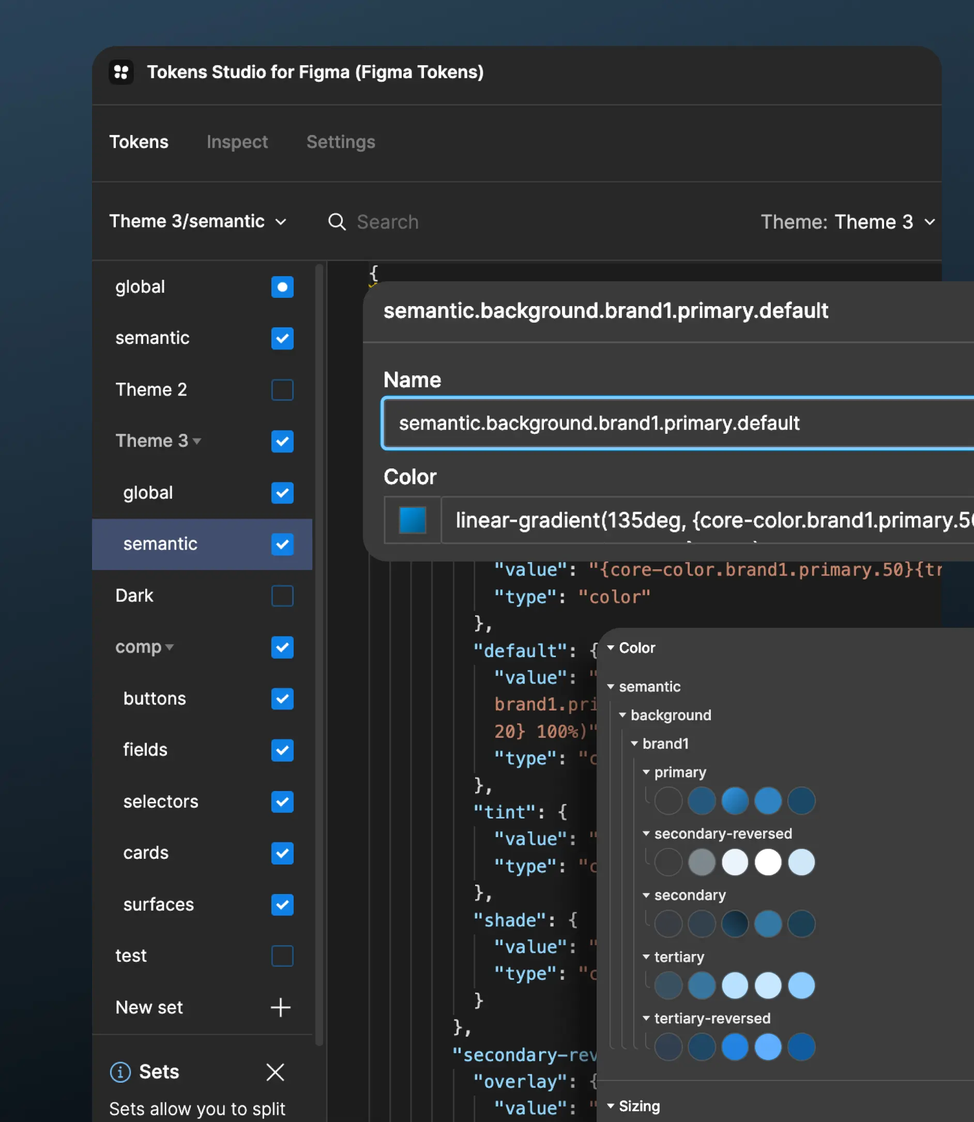The width and height of the screenshot is (974, 1122).
Task: Enable the test set checkbox
Action: (282, 956)
